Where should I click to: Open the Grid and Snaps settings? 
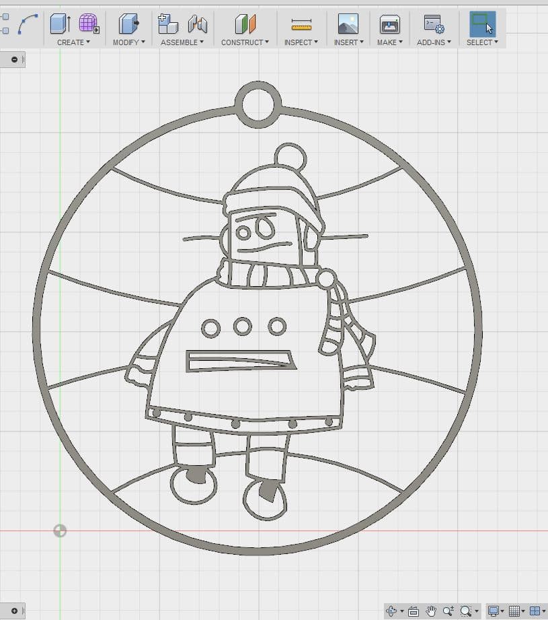click(514, 611)
